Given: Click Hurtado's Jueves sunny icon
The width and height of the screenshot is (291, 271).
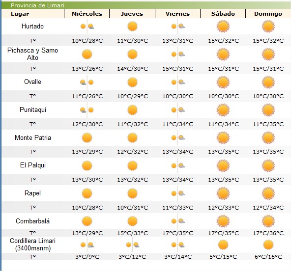Looking at the screenshot, I should pos(132,26).
